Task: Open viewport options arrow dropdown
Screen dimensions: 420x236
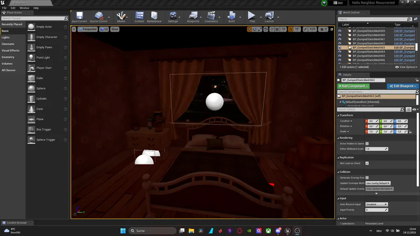Action: [74, 29]
